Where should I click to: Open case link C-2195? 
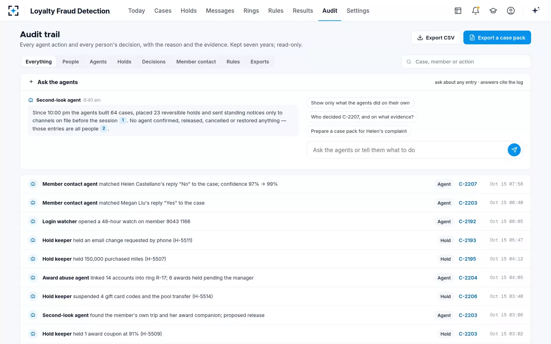click(468, 259)
